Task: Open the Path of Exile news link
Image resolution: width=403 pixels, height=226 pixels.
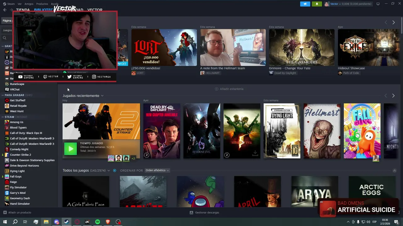Action: point(348,73)
